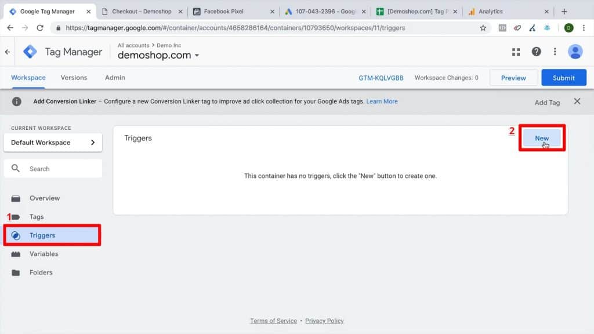Screen dimensions: 594x334
Task: Open the Google apps grid
Action: pos(516,52)
